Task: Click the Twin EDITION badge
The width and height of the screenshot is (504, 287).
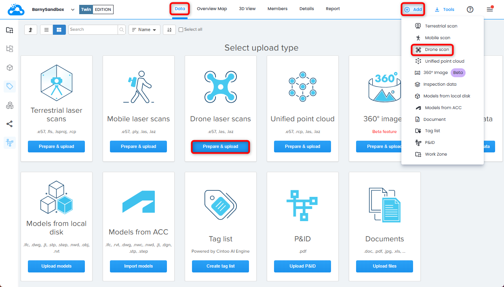Action: (x=96, y=9)
